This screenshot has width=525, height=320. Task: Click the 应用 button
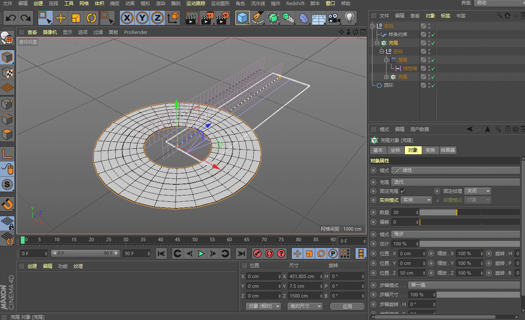click(347, 306)
